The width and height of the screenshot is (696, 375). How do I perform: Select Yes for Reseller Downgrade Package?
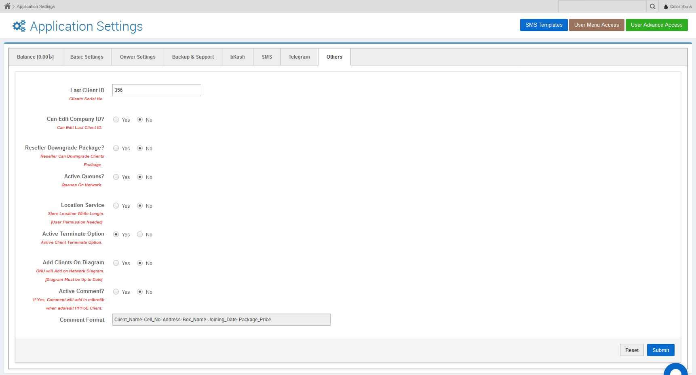click(116, 148)
